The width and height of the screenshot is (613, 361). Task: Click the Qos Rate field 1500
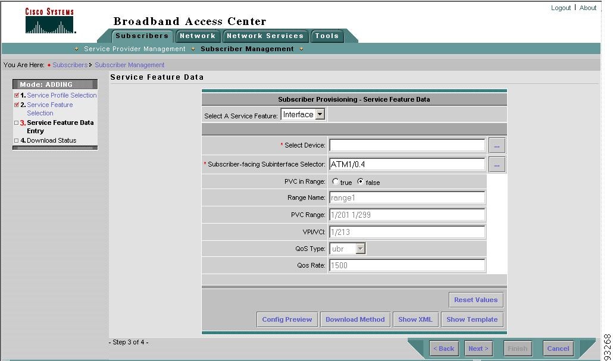tap(407, 266)
